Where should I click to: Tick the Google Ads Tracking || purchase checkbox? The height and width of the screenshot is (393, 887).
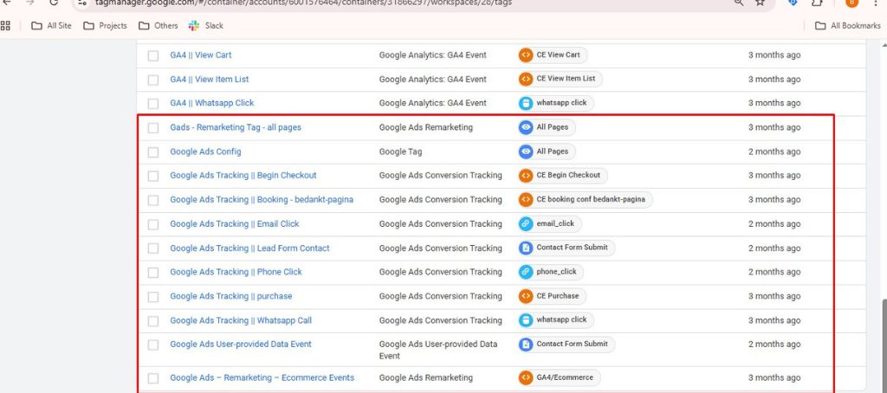[x=153, y=297]
